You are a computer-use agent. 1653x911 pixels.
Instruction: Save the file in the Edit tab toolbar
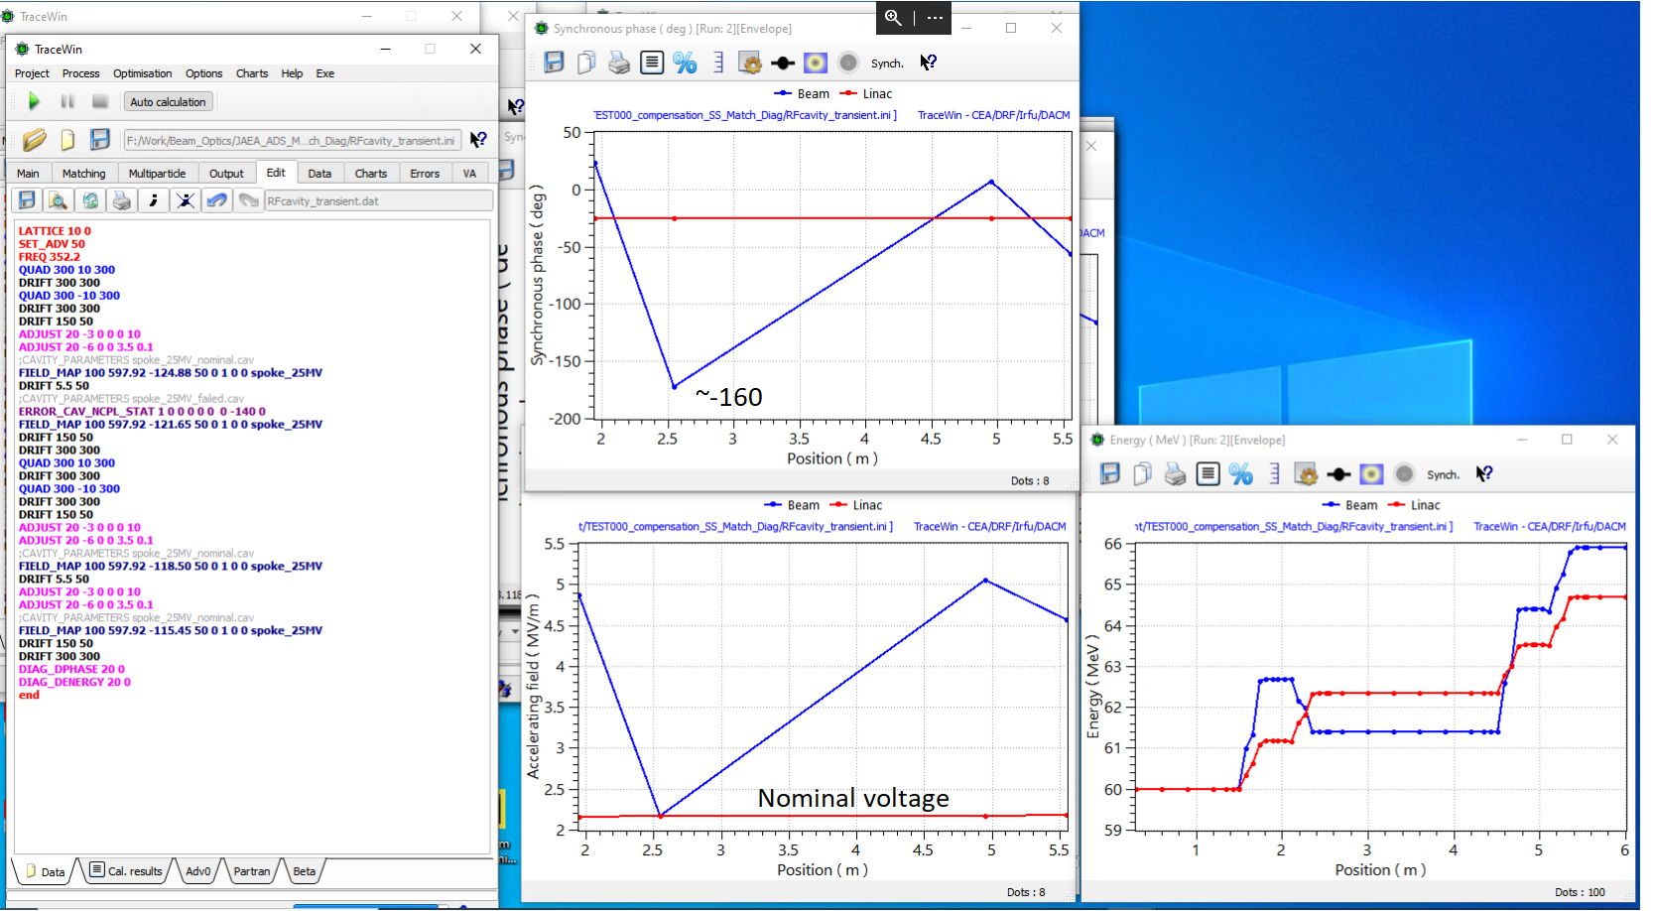coord(27,200)
